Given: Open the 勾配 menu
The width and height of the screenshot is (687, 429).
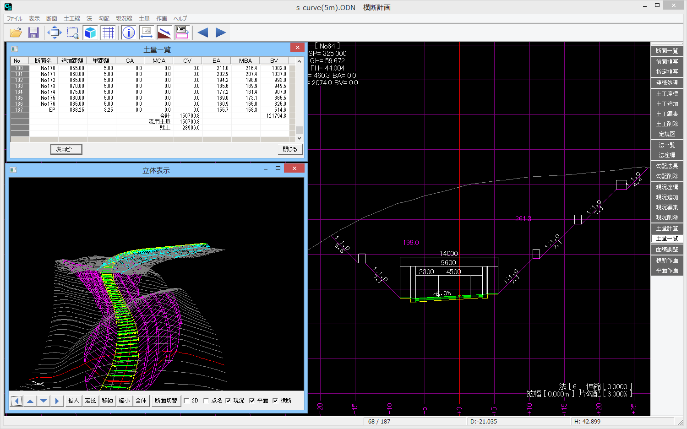Looking at the screenshot, I should coord(104,19).
